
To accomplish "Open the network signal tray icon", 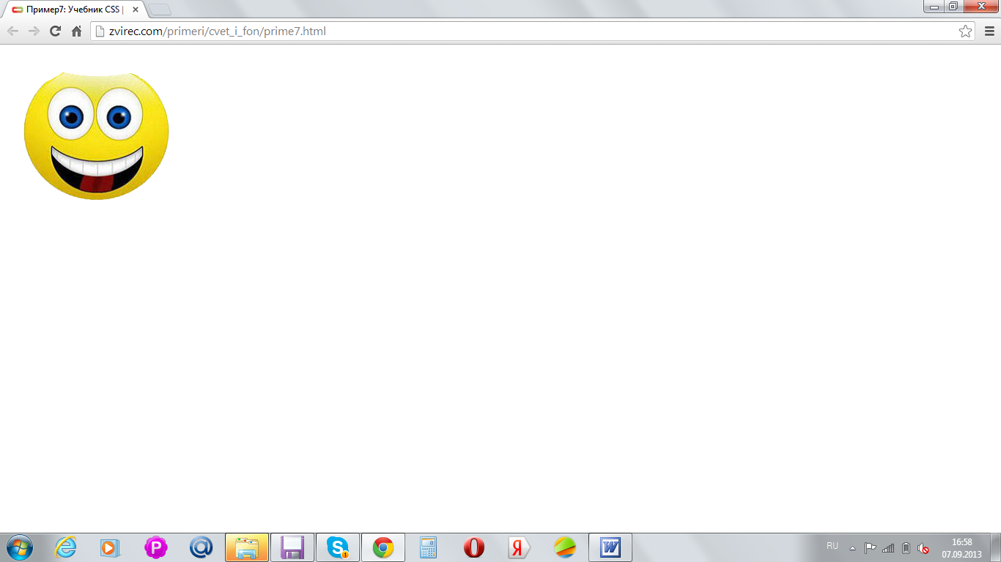I will pos(888,548).
